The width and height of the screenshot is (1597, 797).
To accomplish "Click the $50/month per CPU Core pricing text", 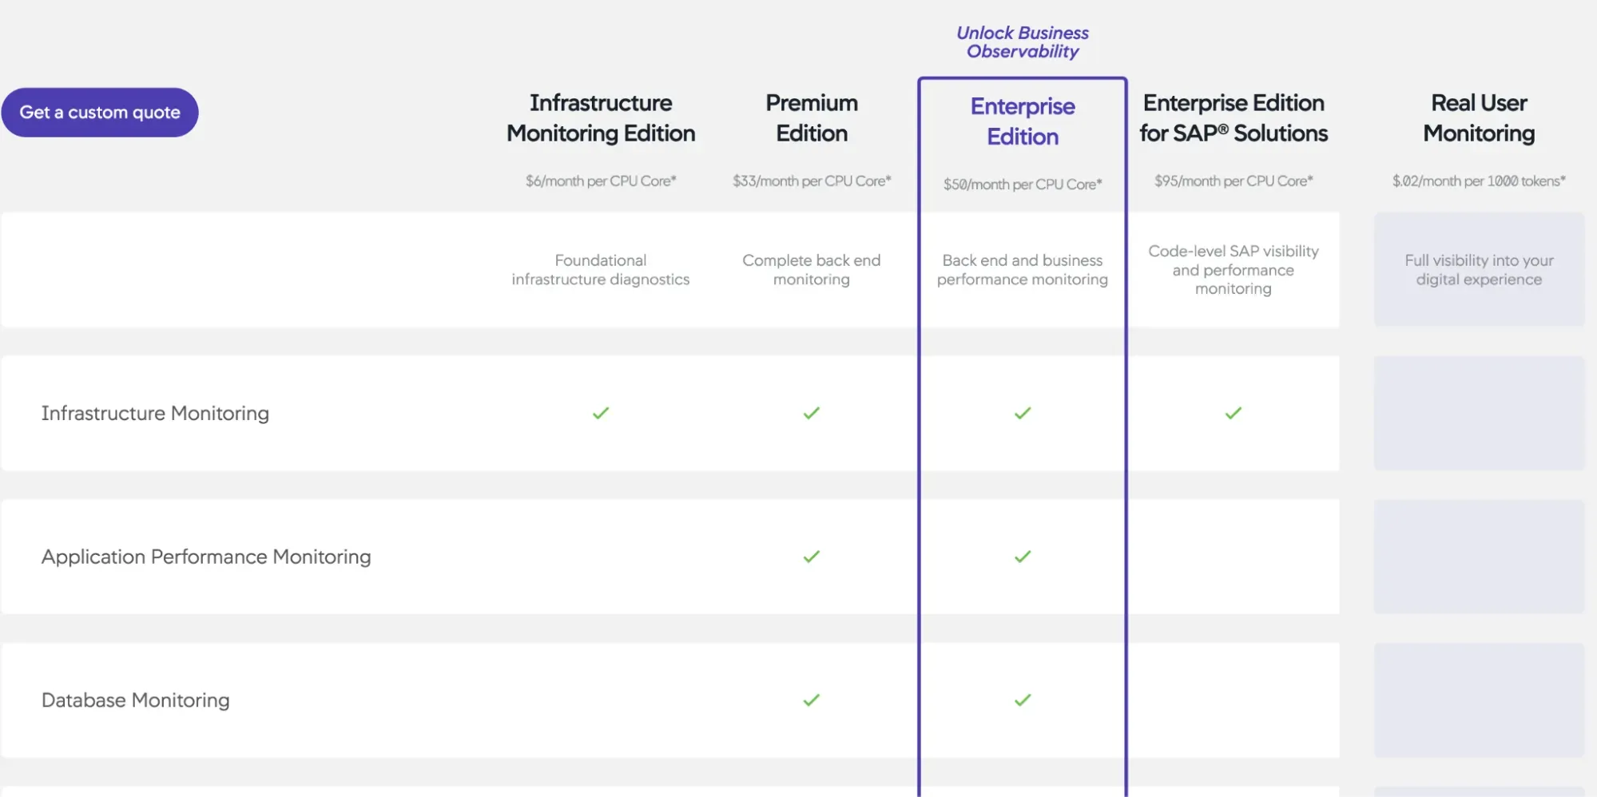I will [1022, 183].
